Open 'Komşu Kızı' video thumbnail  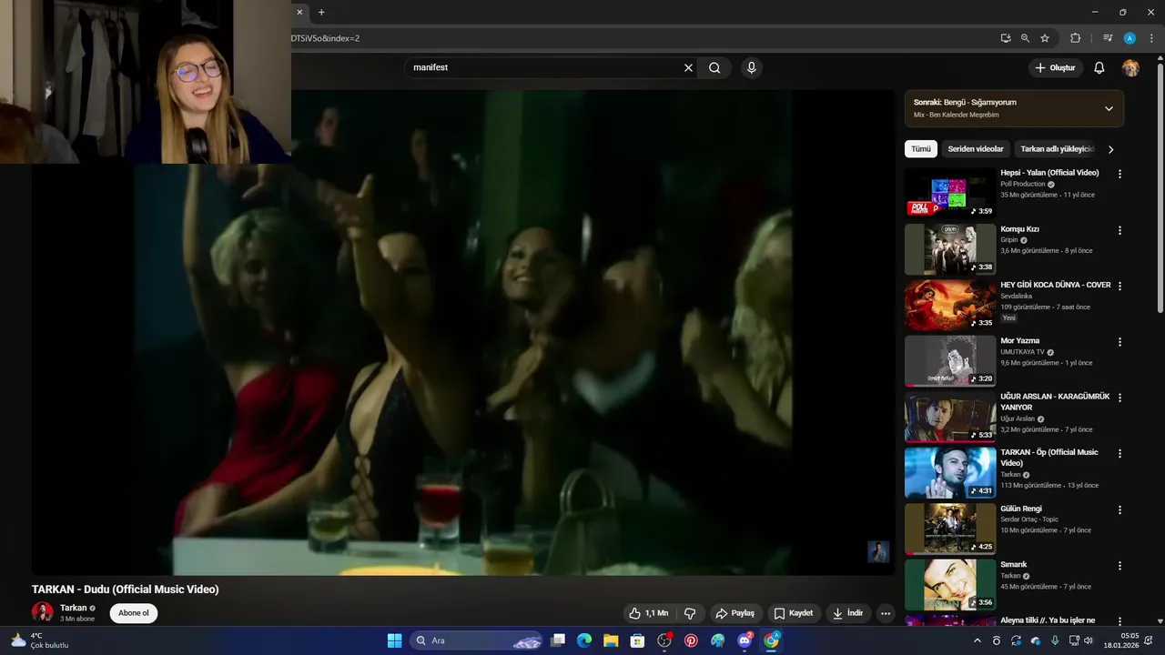[950, 248]
